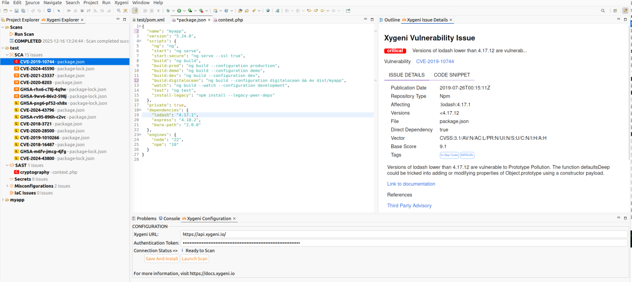Toggle the highlighted mark occurrences toolbar button
Image resolution: width=632 pixels, height=282 pixels.
[x=135, y=11]
